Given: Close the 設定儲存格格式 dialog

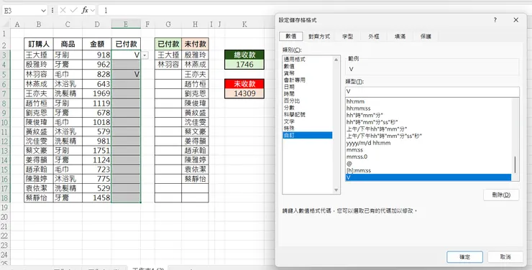Looking at the screenshot, I should click(x=515, y=20).
